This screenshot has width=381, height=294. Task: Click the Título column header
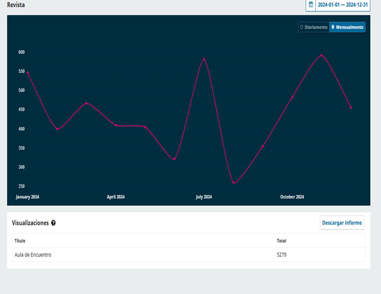(20, 241)
